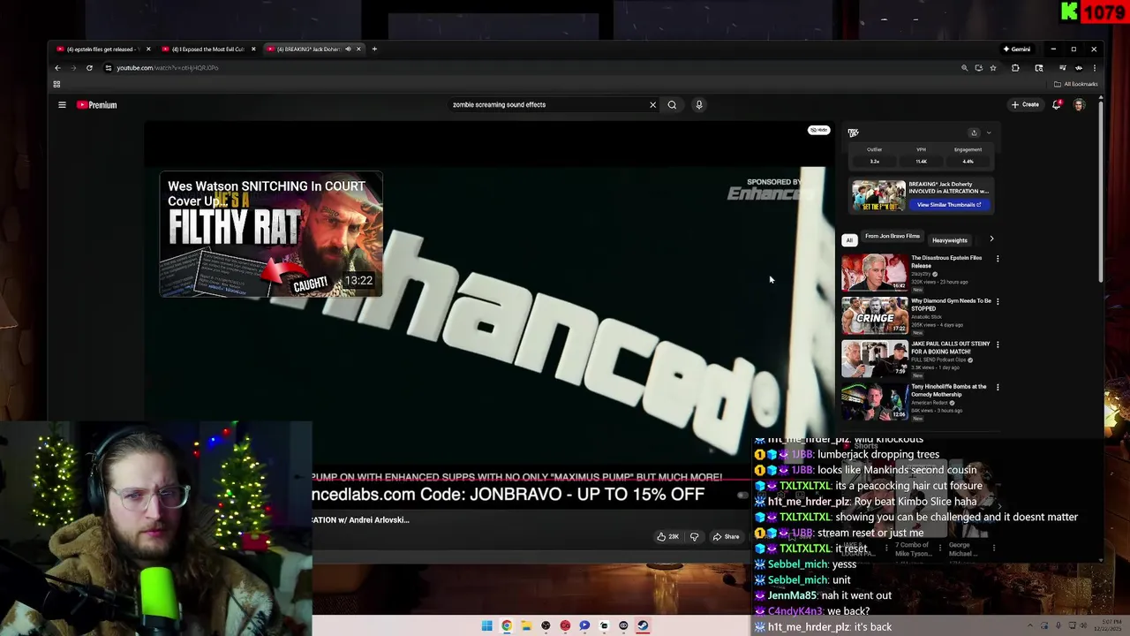Run the YouTube search with magnifier button

coord(672,105)
